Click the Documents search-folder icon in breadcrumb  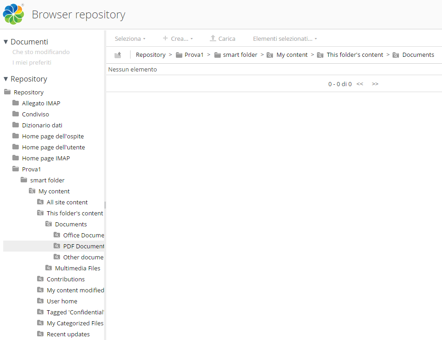coord(396,55)
